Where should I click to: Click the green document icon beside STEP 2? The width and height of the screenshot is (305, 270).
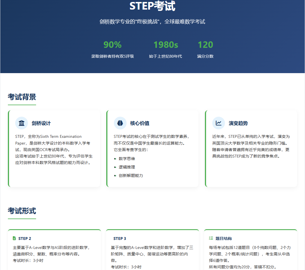click(14, 238)
